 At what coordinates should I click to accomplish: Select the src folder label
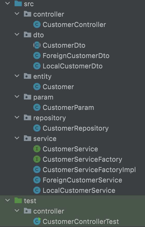click(29, 4)
